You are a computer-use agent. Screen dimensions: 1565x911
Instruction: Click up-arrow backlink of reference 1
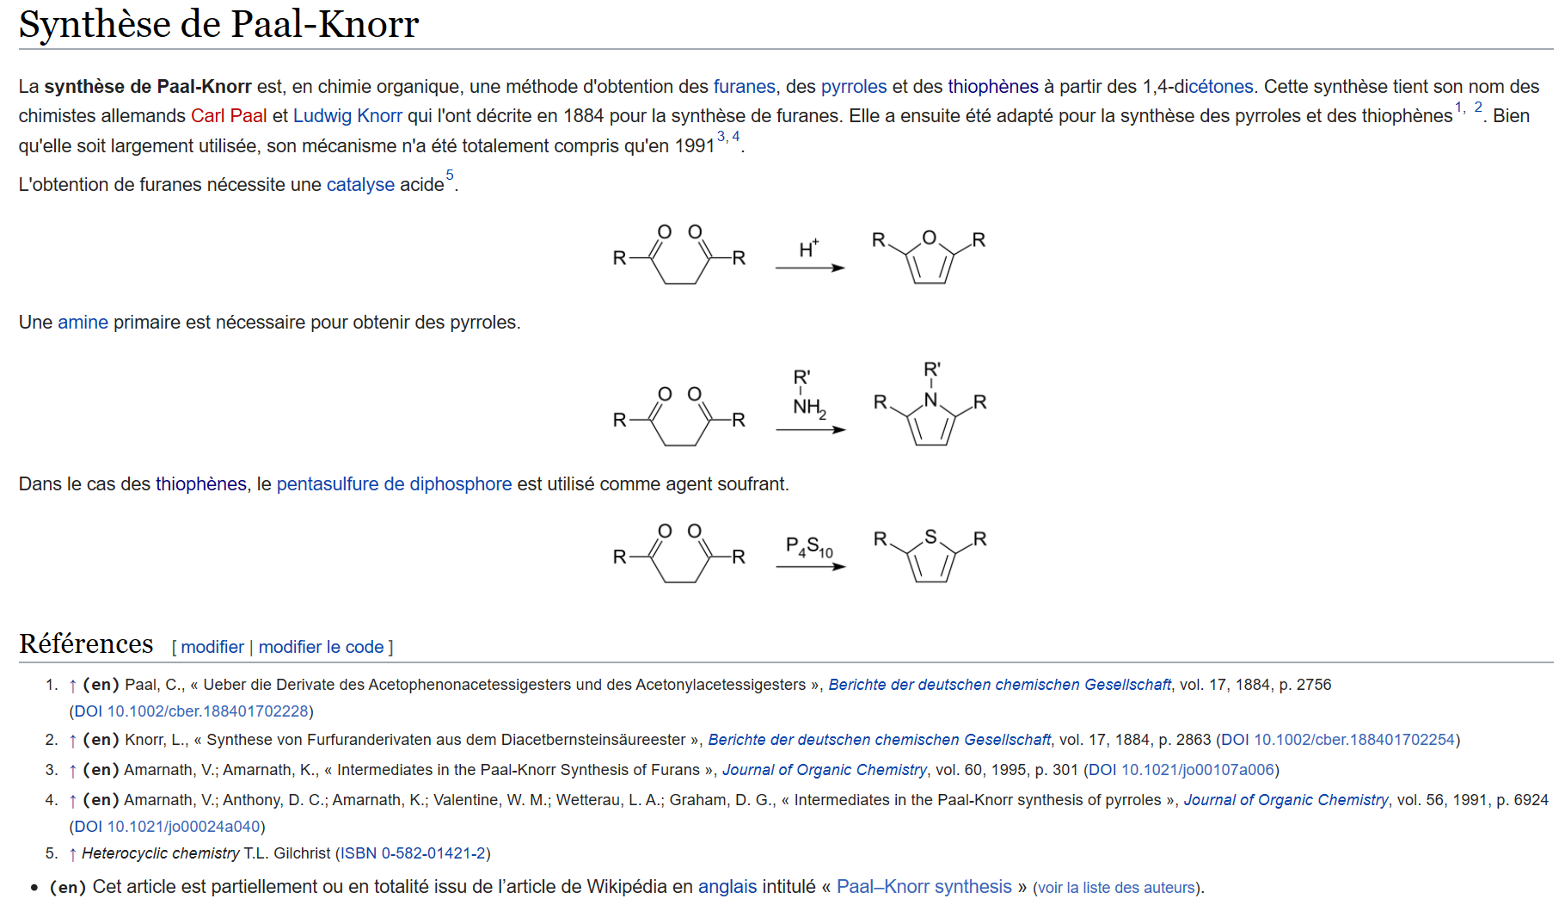(73, 686)
